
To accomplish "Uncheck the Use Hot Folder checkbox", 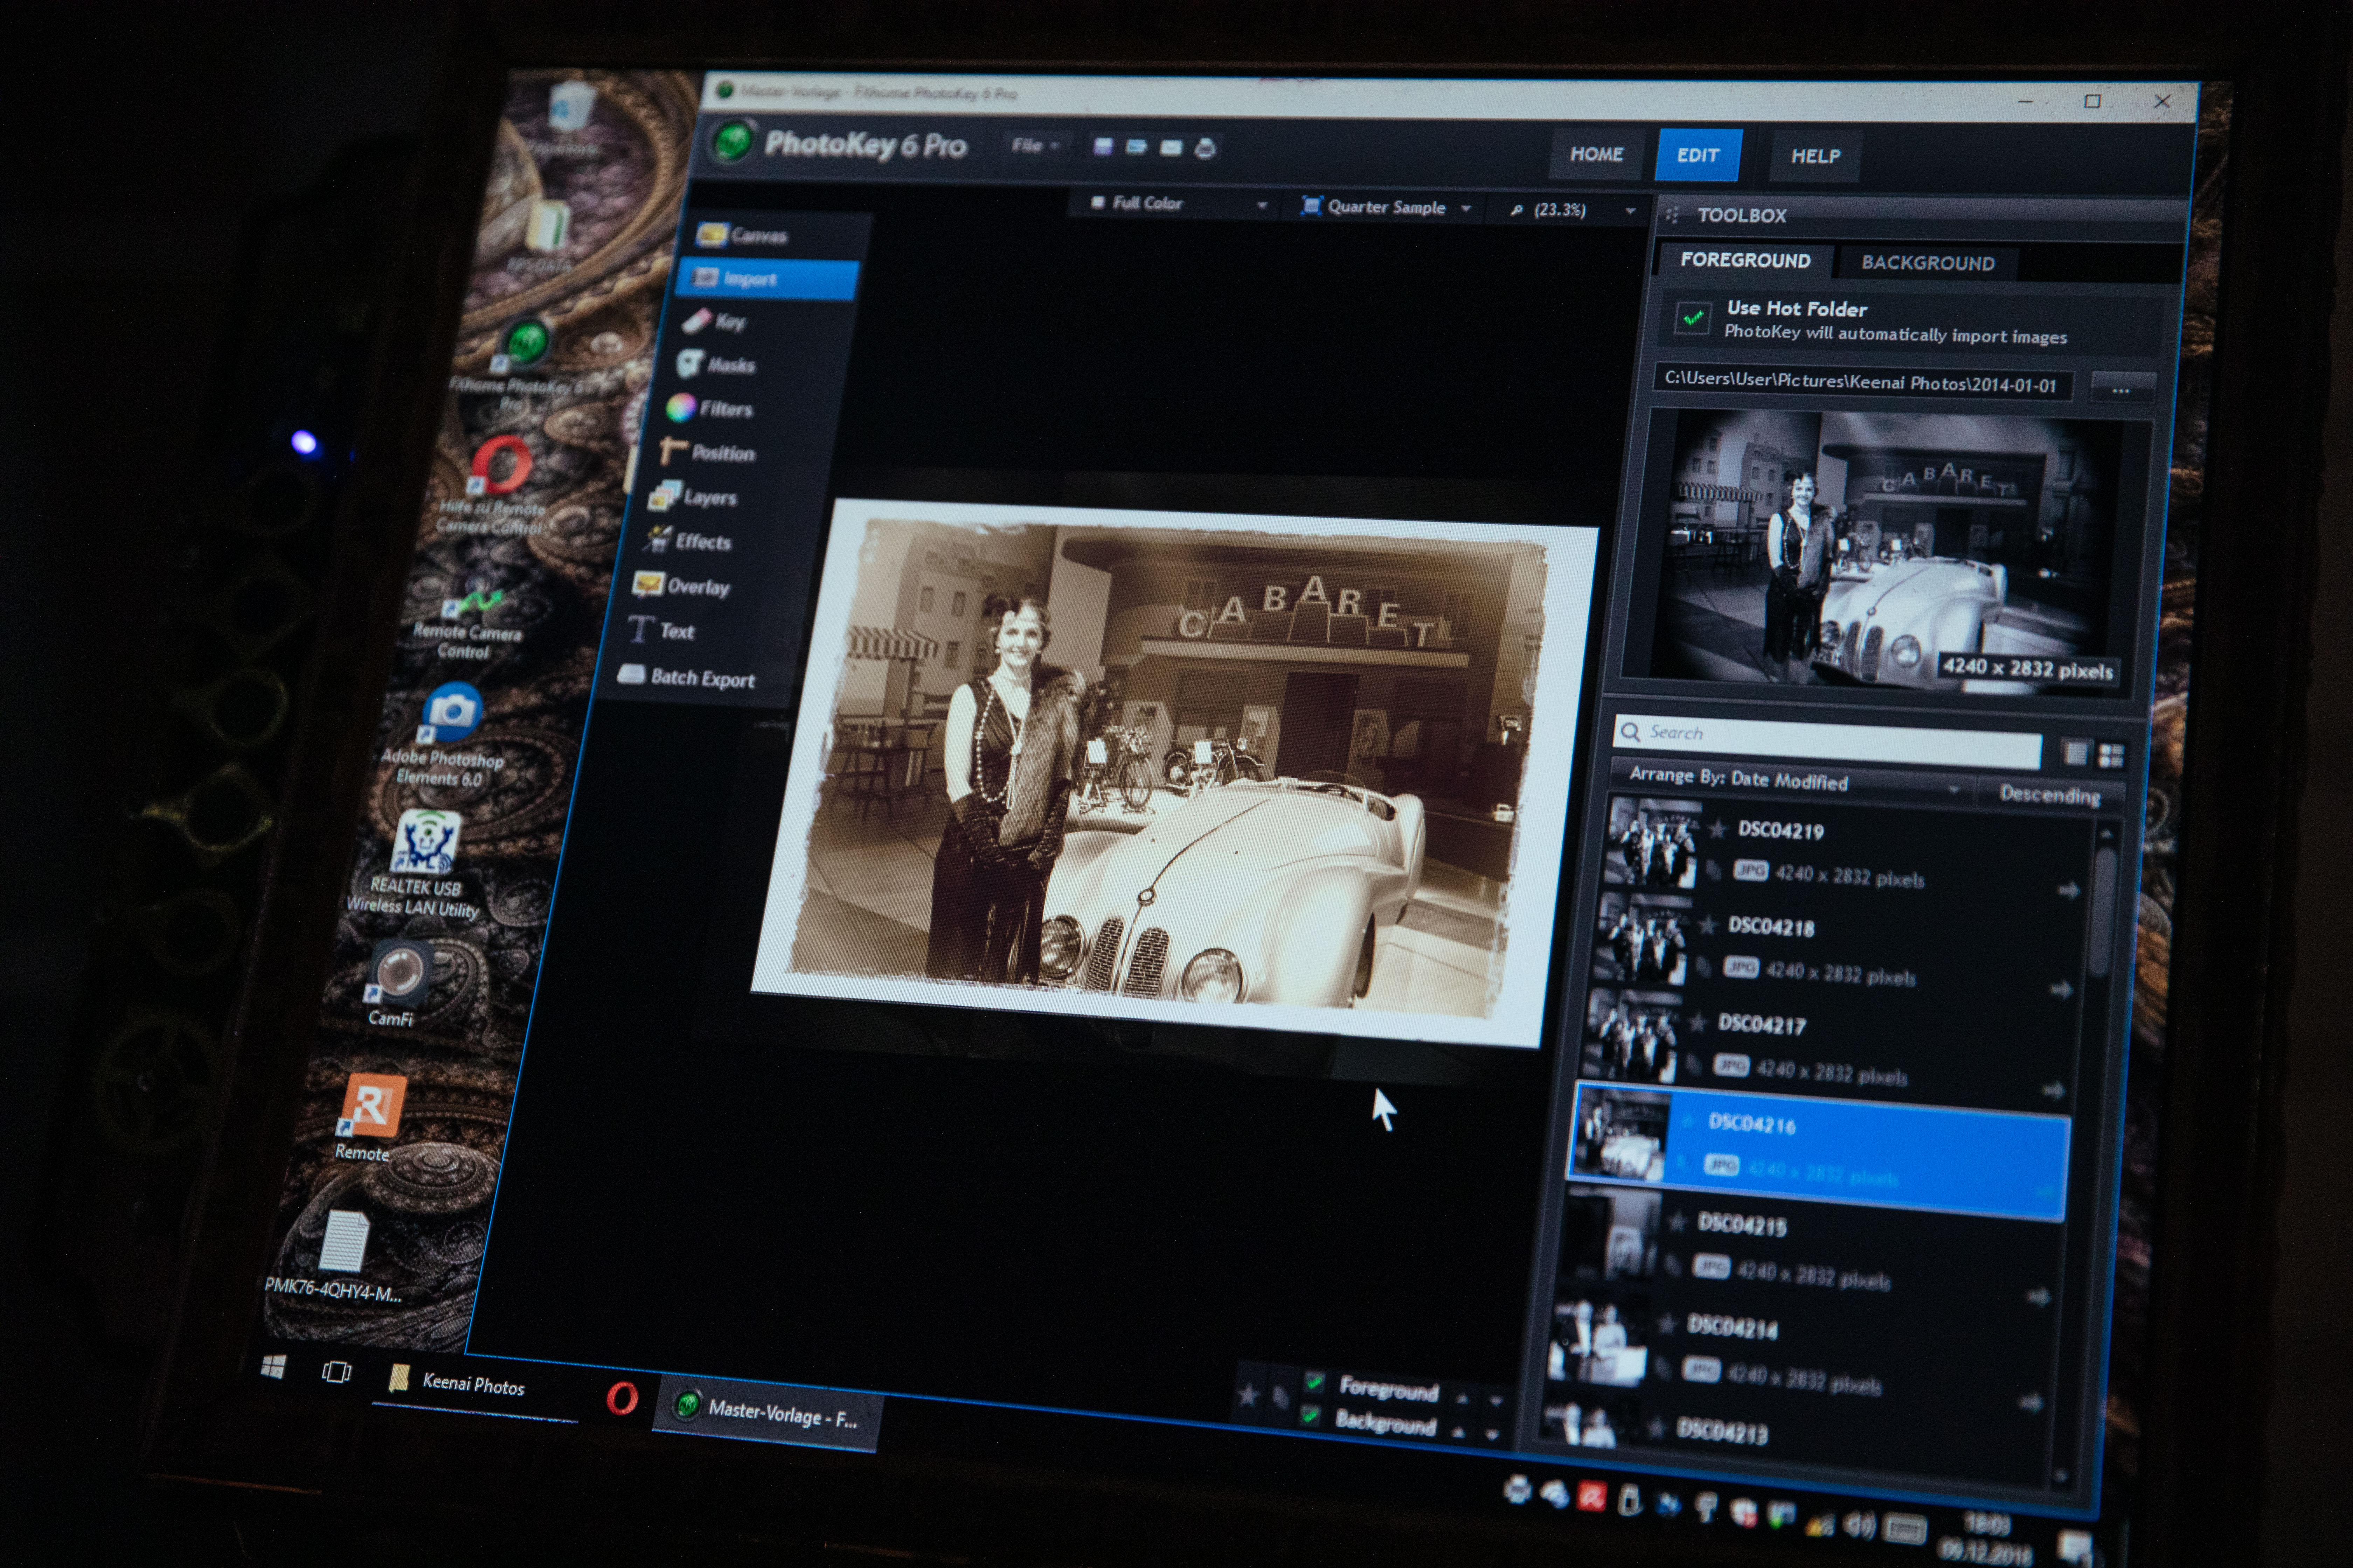I will 1693,319.
